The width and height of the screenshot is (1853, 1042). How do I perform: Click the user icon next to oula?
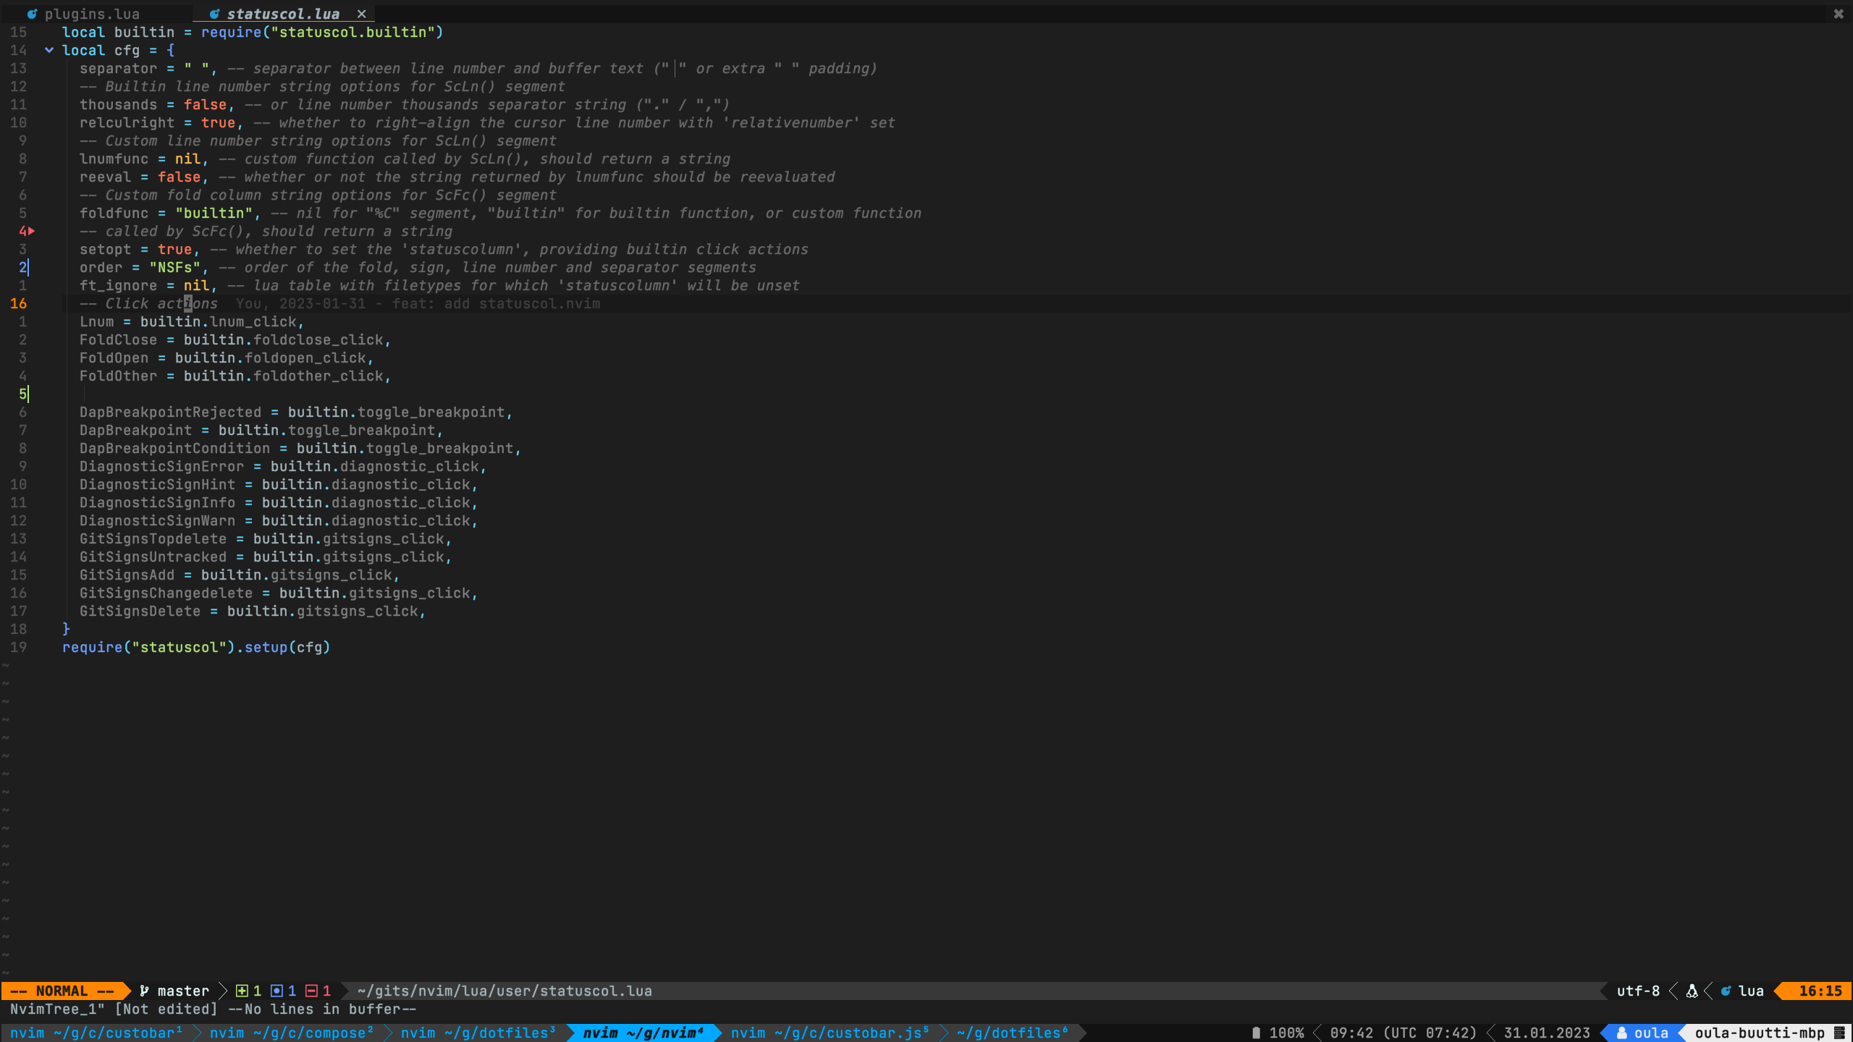(1622, 1033)
